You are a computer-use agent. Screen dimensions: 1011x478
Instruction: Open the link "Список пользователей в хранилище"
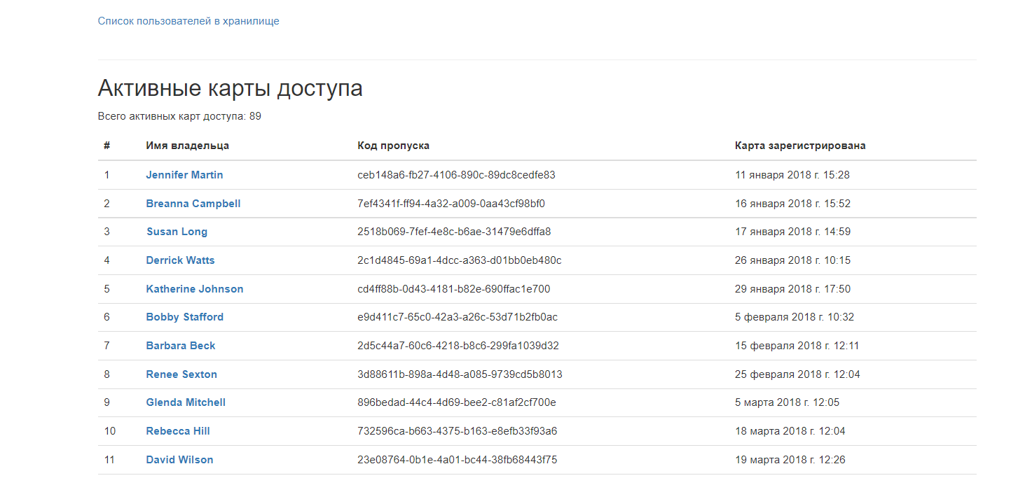tap(188, 21)
